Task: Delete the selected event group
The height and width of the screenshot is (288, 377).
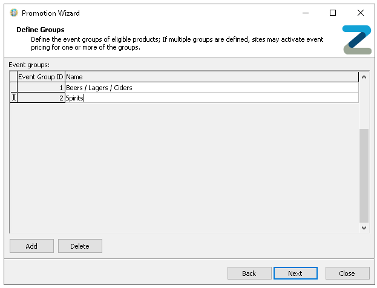Action: click(79, 246)
